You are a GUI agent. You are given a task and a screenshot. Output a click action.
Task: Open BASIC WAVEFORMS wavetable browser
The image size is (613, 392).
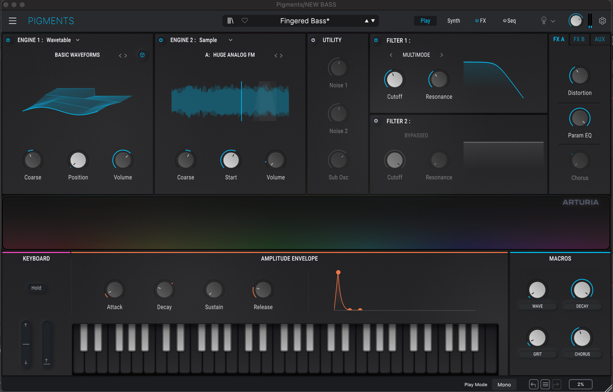77,55
